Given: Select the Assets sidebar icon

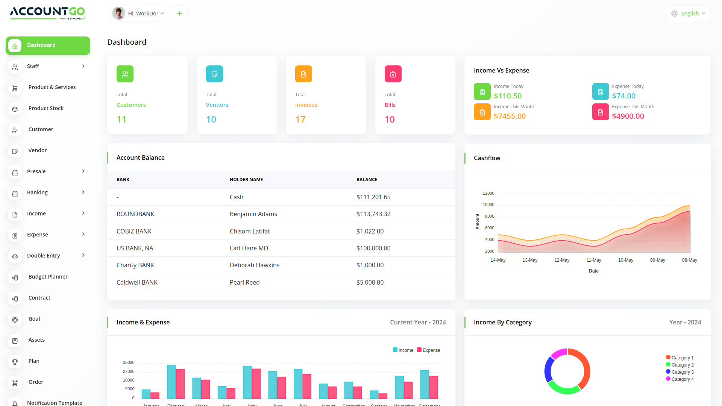Looking at the screenshot, I should 15,341.
